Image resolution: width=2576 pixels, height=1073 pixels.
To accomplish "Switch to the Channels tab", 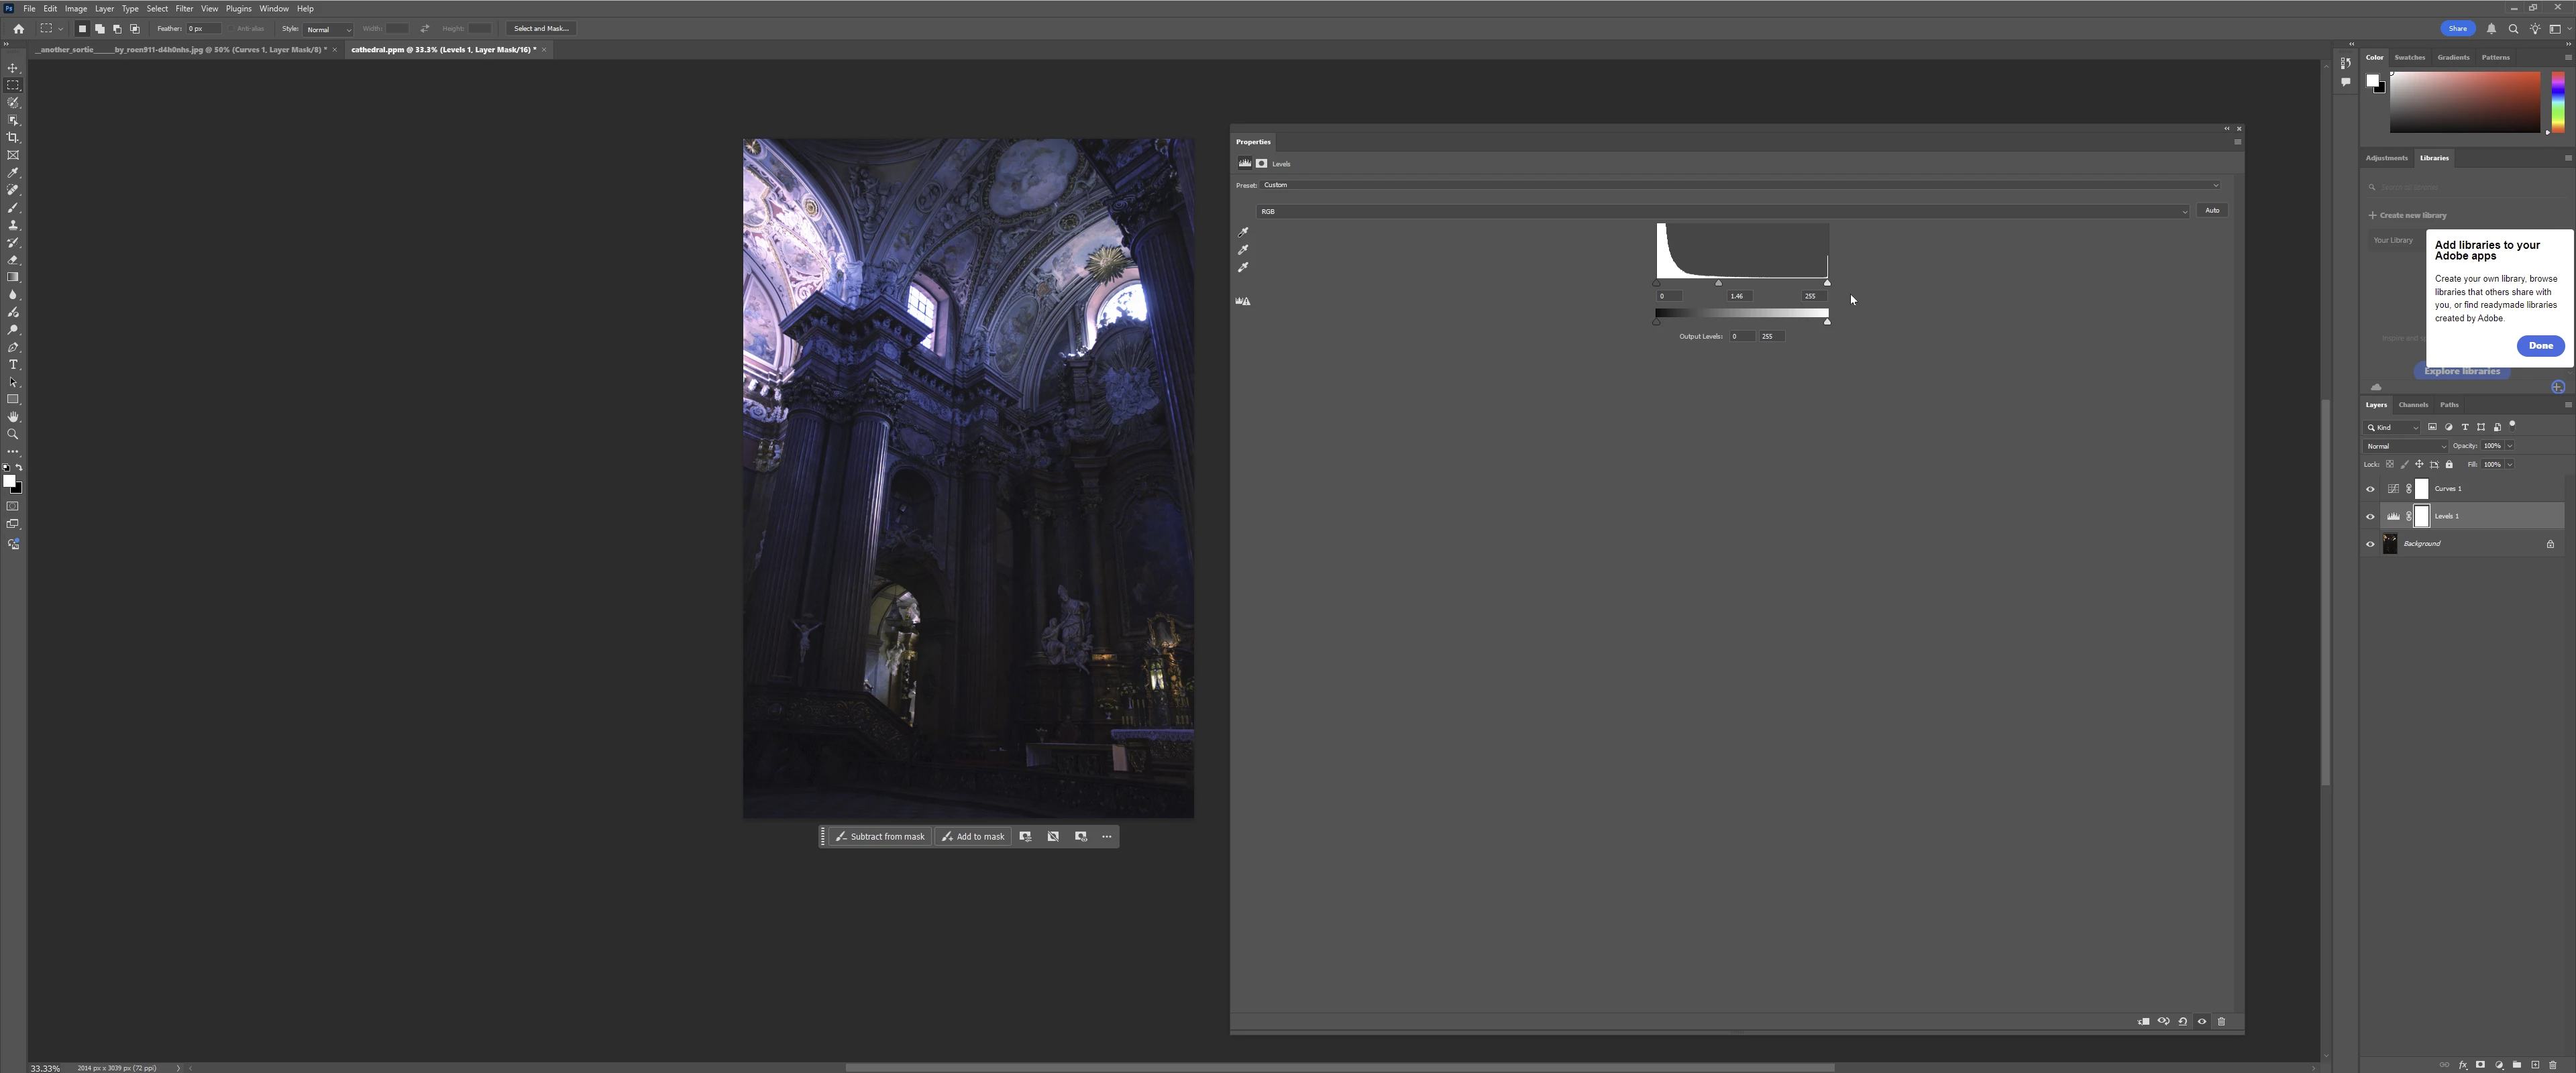I will [2412, 405].
